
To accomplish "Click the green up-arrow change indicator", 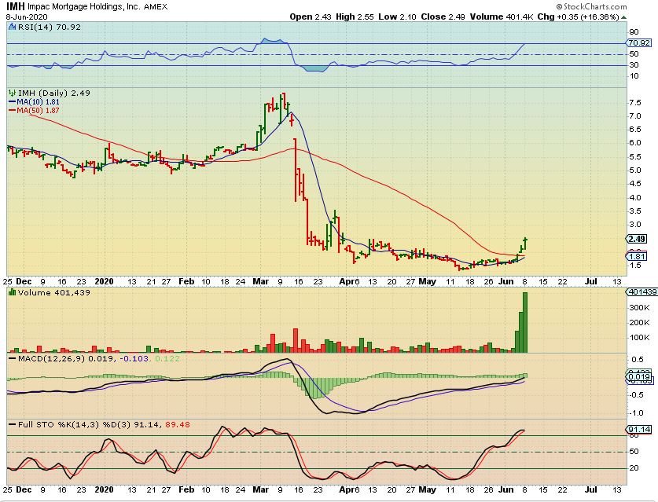I will [x=624, y=17].
